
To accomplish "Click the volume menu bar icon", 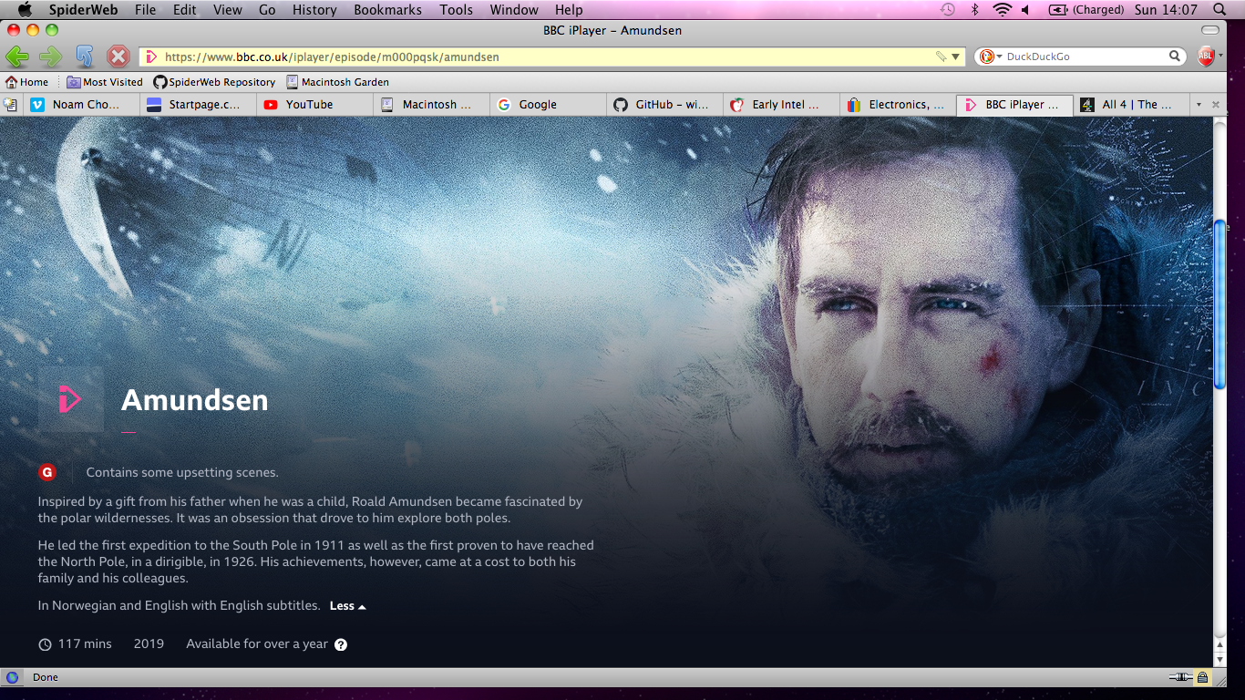I will pyautogui.click(x=1025, y=10).
